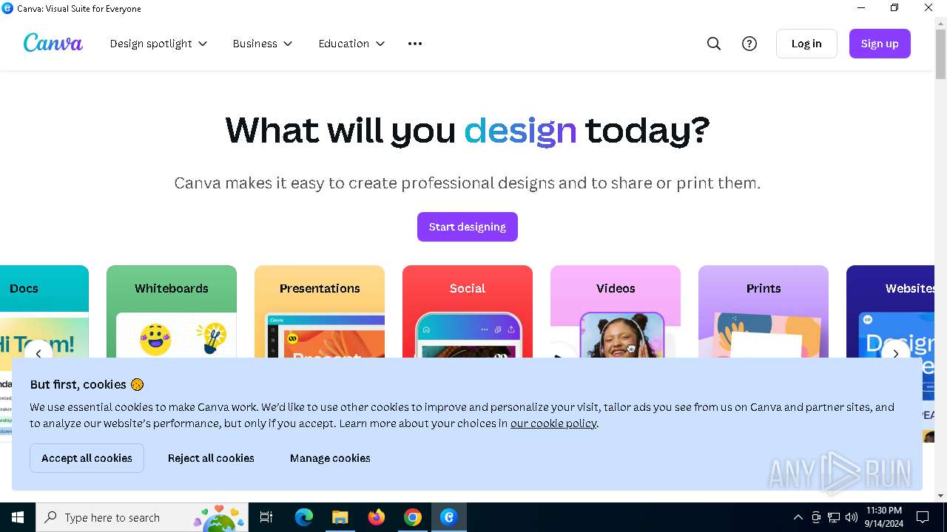This screenshot has width=947, height=532.
Task: Open Manage cookies
Action: [x=330, y=458]
